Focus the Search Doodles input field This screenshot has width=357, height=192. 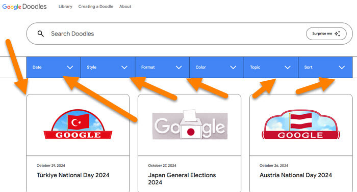coord(173,34)
